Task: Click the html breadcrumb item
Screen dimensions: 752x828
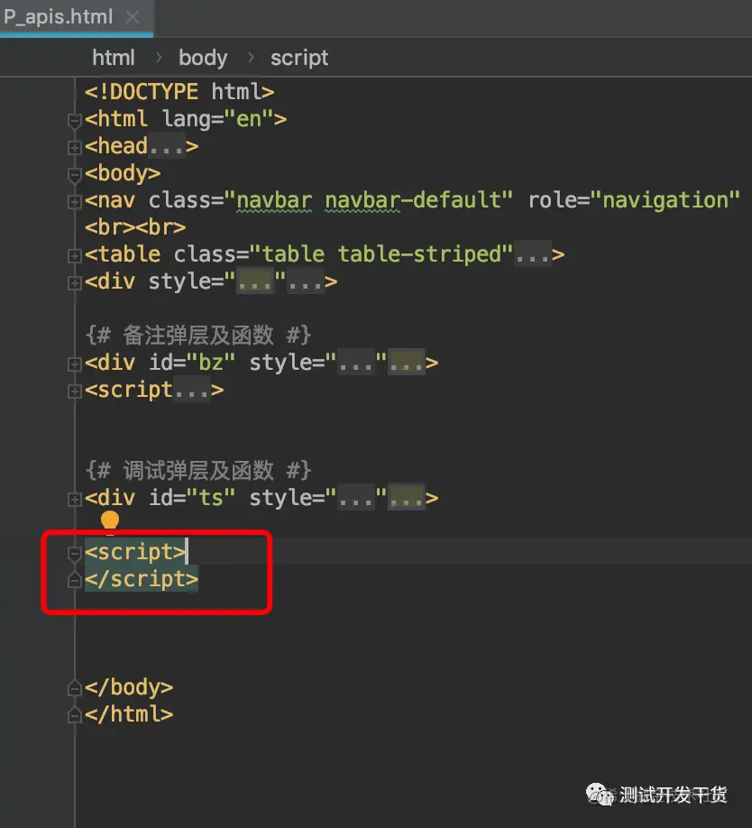Action: [114, 58]
